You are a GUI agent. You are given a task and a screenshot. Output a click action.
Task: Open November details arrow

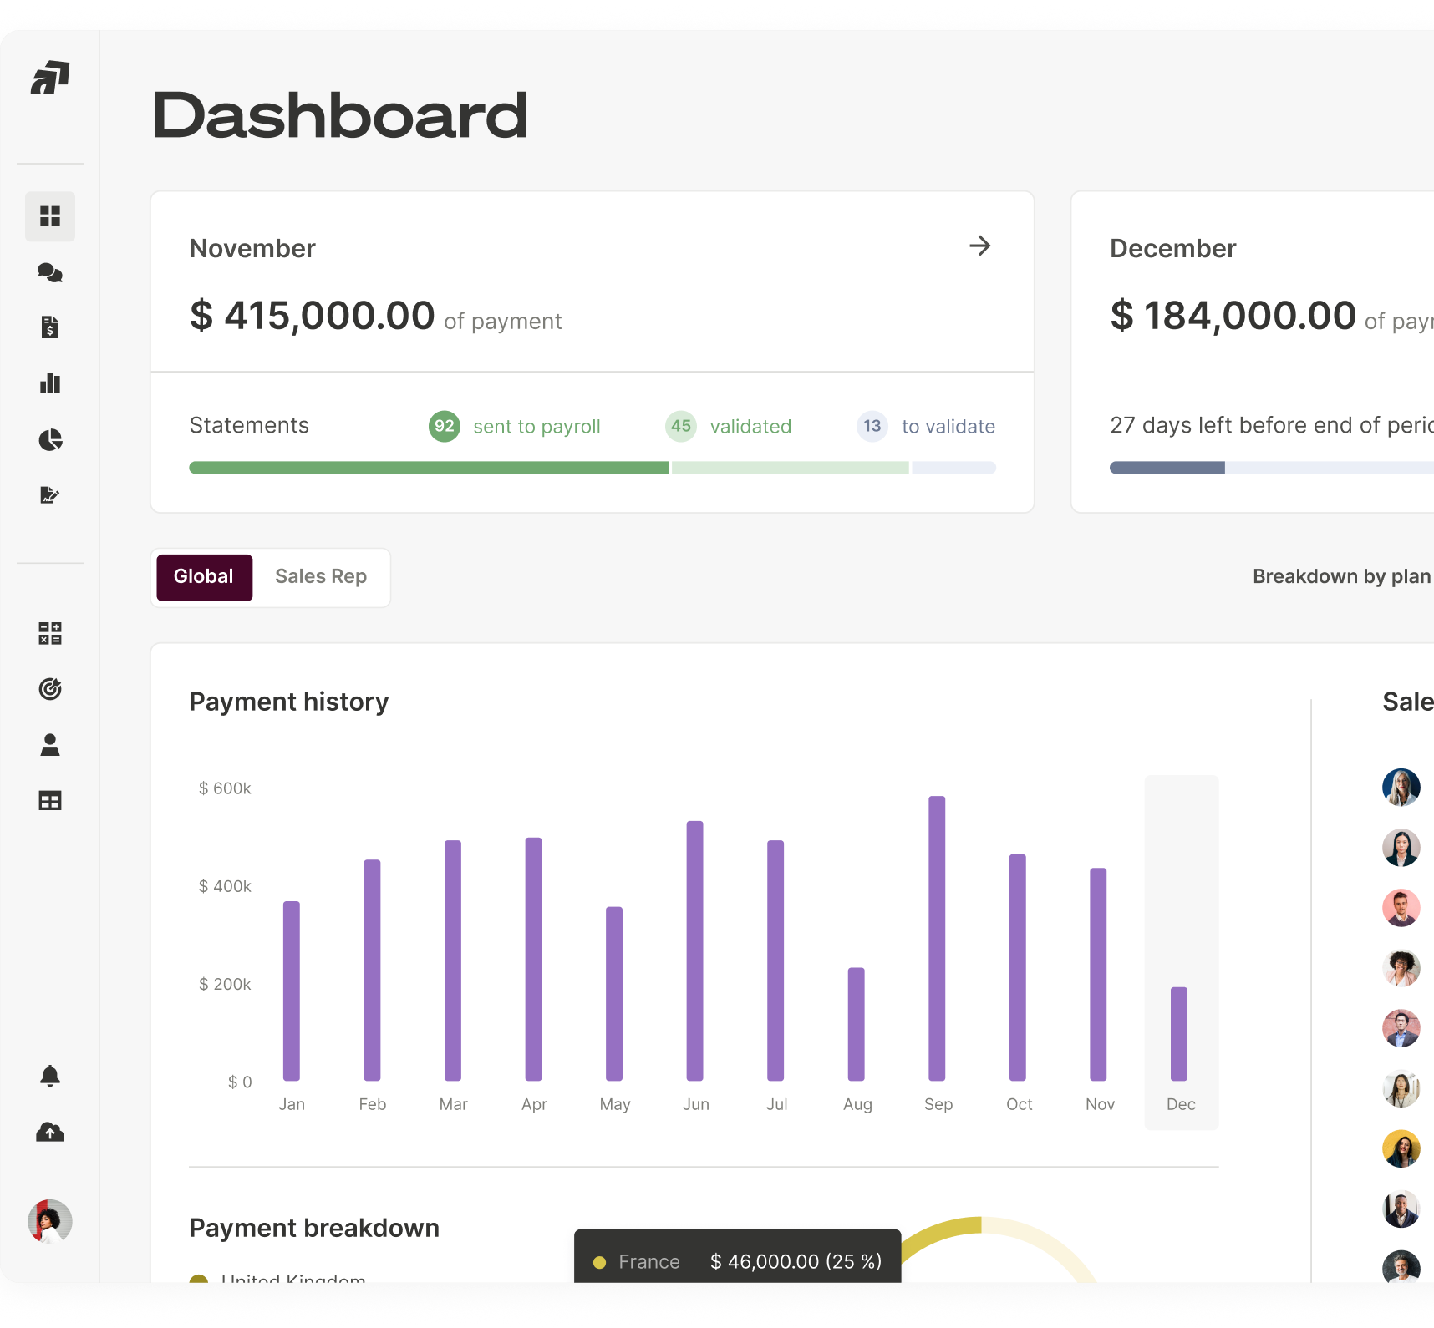point(979,246)
